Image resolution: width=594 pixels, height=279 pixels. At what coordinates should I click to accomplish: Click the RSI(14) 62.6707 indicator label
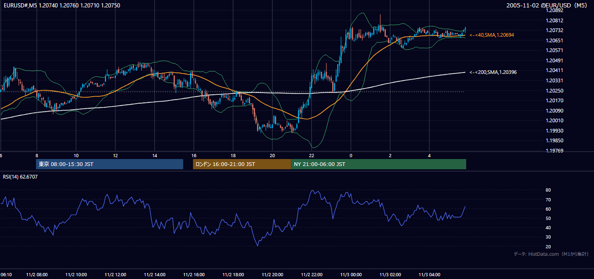(x=20, y=177)
